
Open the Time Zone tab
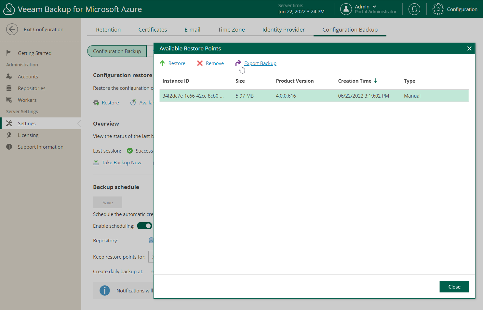(x=231, y=30)
